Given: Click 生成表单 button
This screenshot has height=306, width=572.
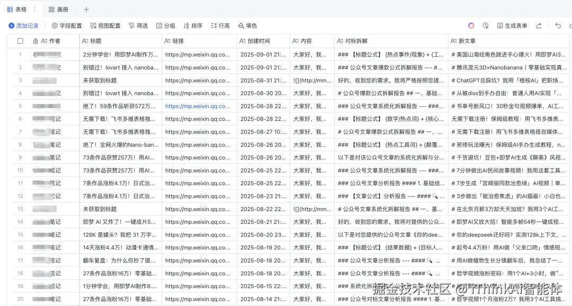Looking at the screenshot, I should pyautogui.click(x=512, y=25).
